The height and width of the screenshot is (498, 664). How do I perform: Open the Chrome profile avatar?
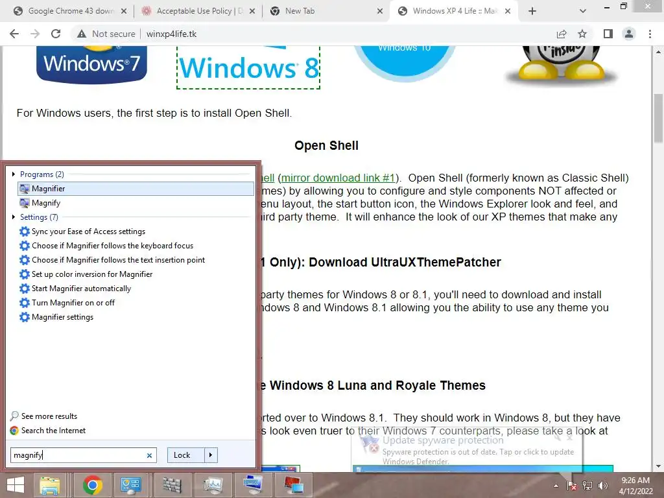(629, 34)
